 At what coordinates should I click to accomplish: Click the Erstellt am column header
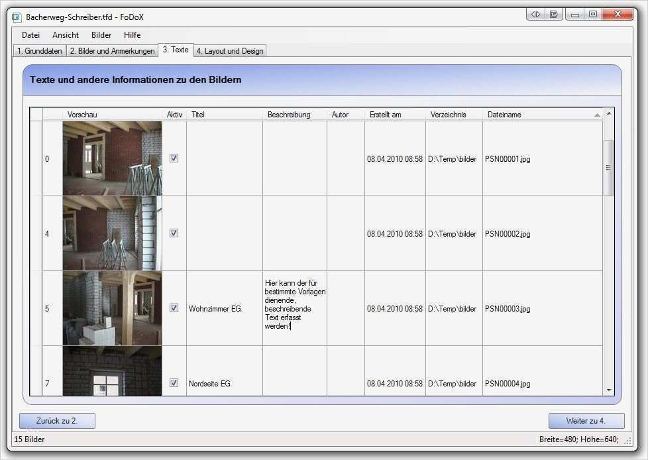(395, 115)
